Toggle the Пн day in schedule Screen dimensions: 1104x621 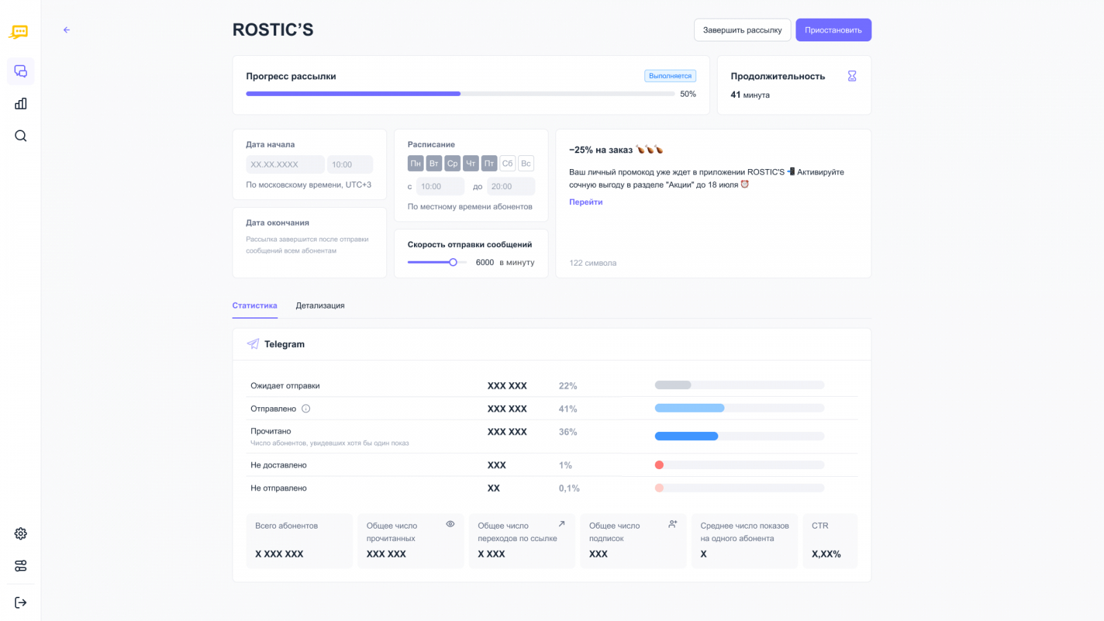[x=415, y=164]
